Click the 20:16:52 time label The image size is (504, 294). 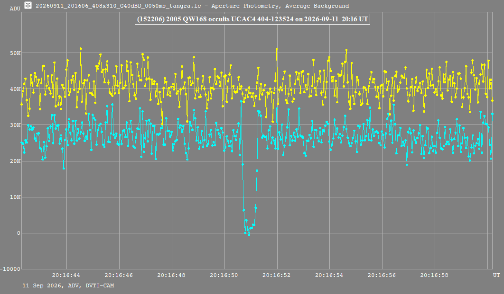(x=276, y=275)
